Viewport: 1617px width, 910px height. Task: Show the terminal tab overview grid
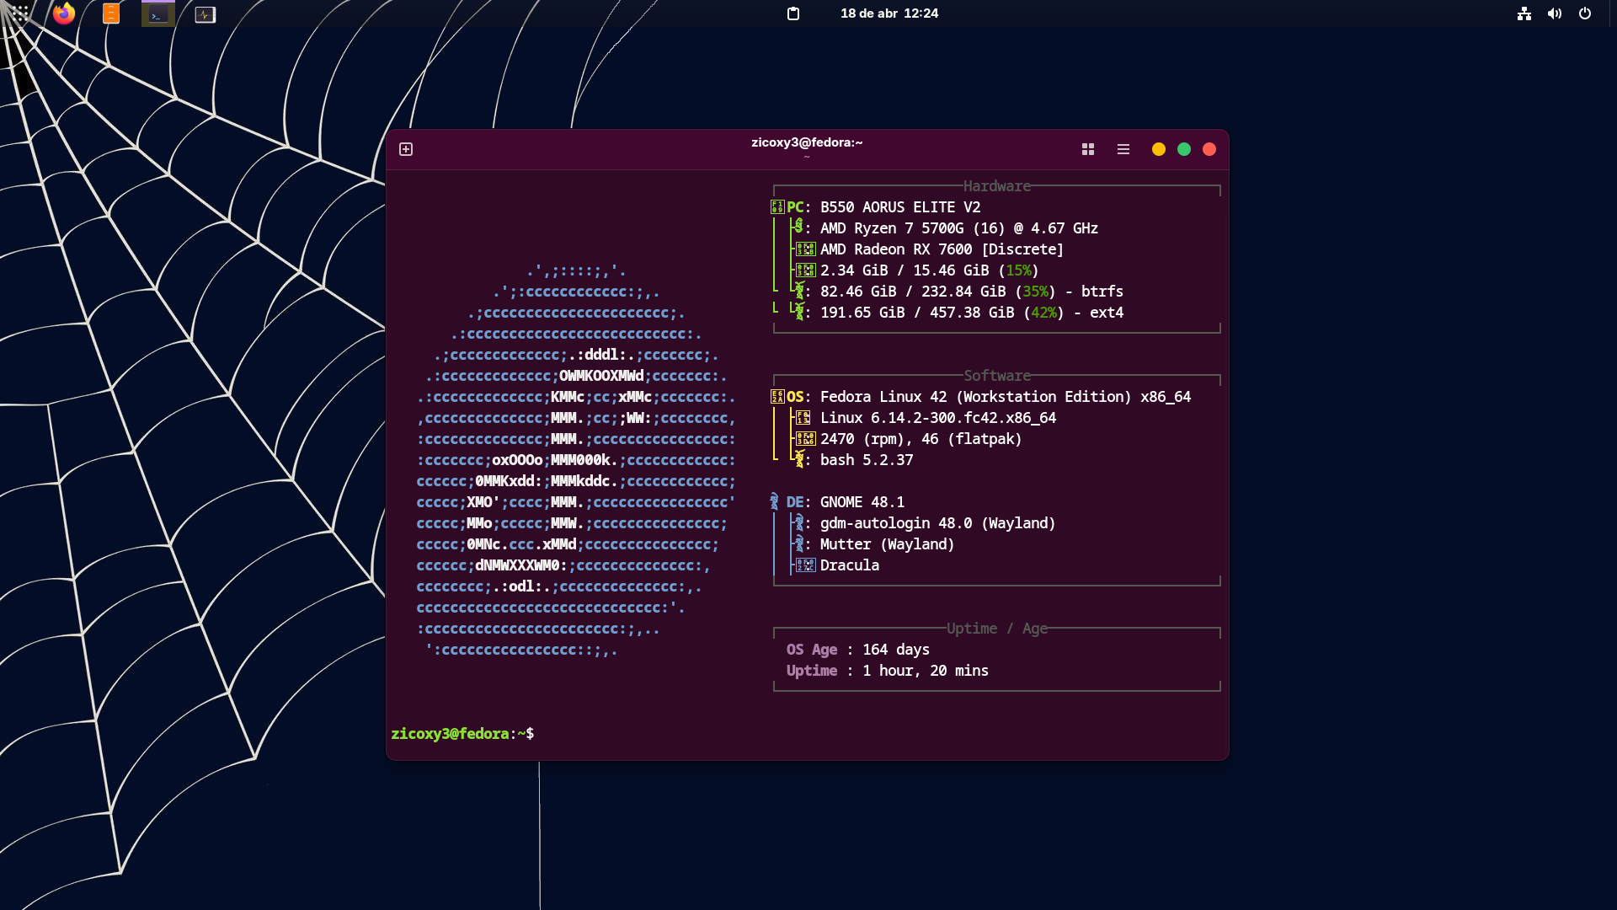point(1088,149)
